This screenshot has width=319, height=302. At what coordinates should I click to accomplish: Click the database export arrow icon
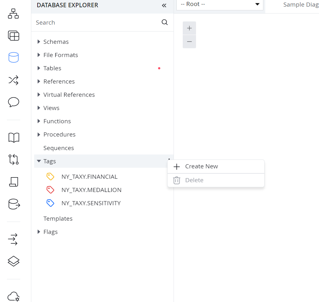tap(14, 204)
